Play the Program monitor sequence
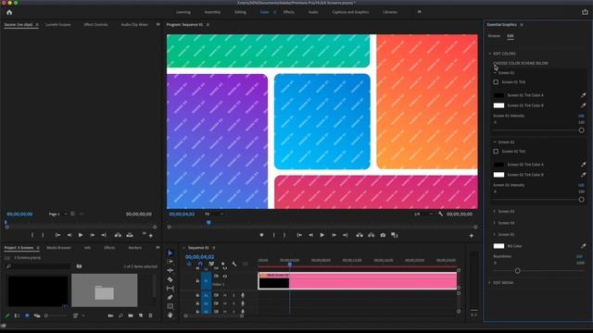Viewport: 593px width, 333px height. pos(322,235)
